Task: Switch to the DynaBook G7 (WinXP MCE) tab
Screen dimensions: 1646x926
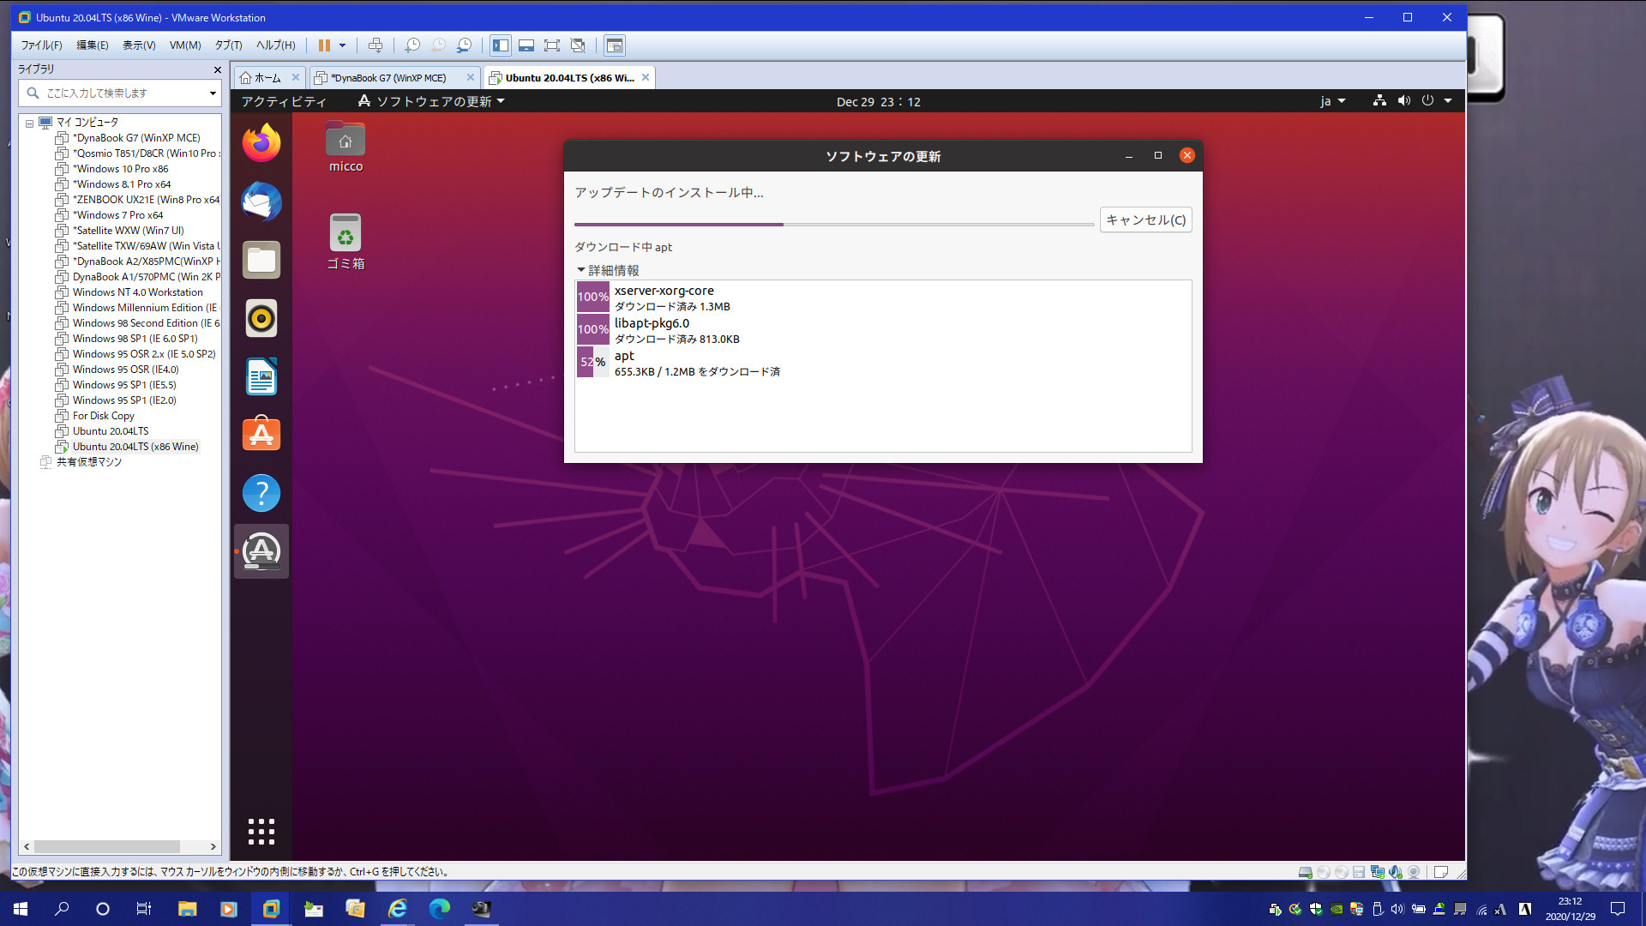Action: [x=388, y=78]
